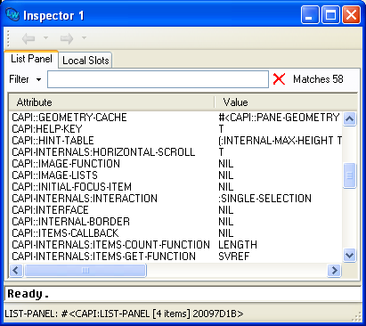This screenshot has height=326, width=366.
Task: Click the vertical scrollbar thumb
Action: 349,175
